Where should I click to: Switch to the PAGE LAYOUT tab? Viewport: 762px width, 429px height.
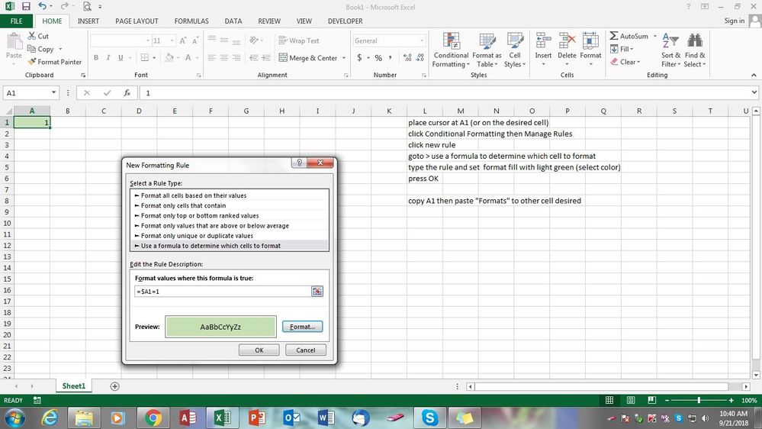point(137,21)
